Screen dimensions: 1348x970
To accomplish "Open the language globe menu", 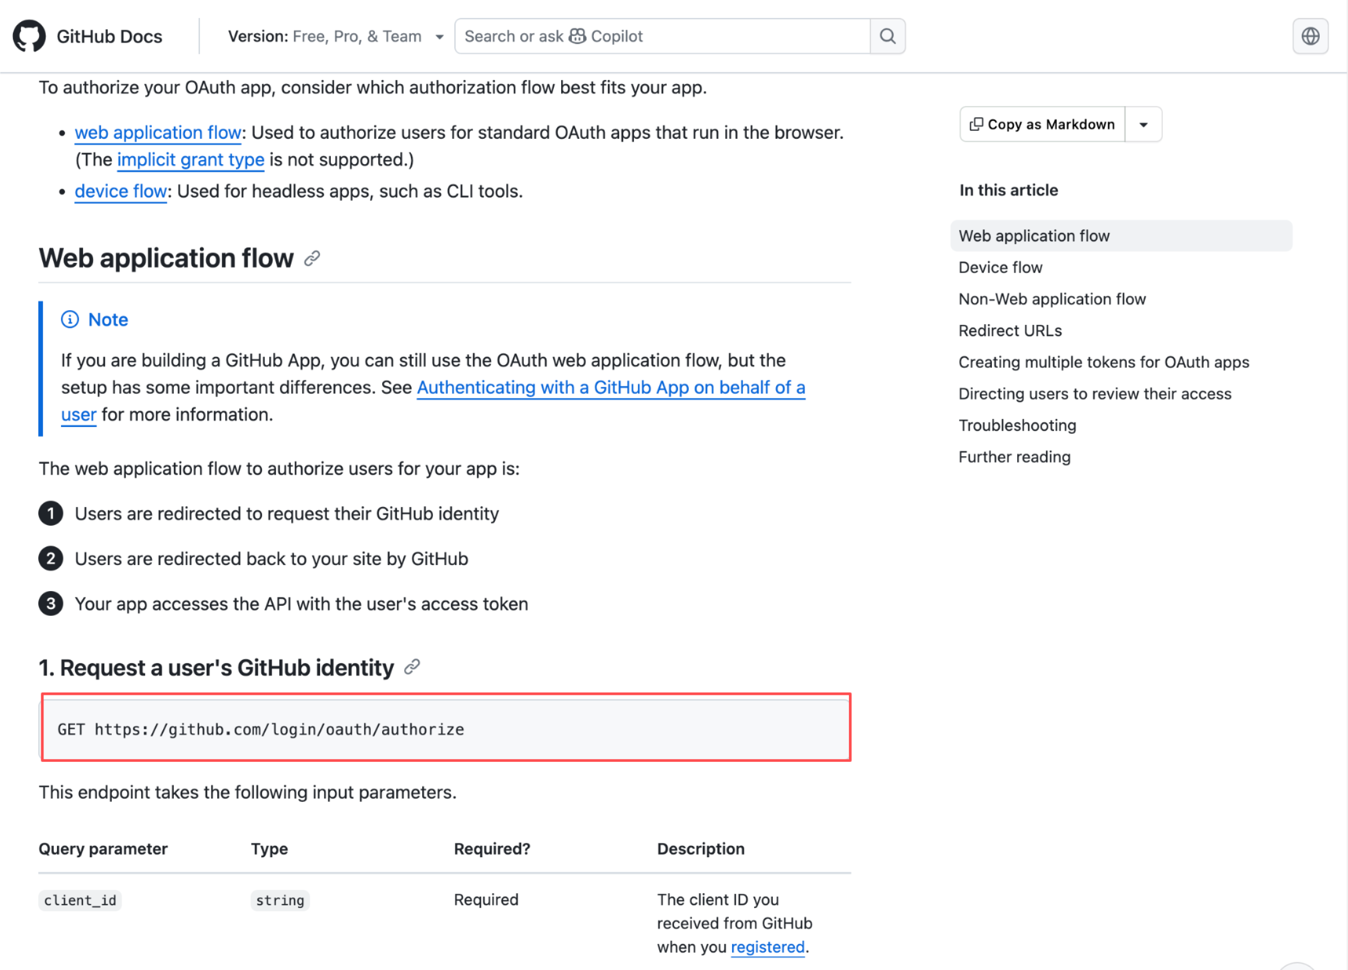I will click(x=1310, y=36).
